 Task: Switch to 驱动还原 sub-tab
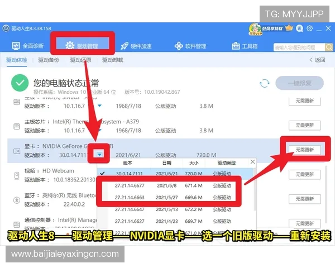point(81,60)
